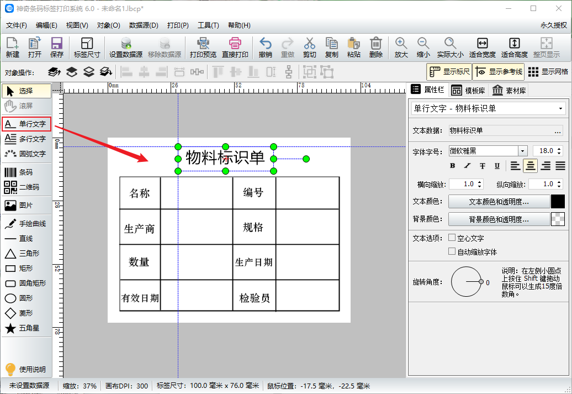This screenshot has height=394, width=572.
Task: Delete the object with the 删除 trash icon
Action: (x=376, y=48)
